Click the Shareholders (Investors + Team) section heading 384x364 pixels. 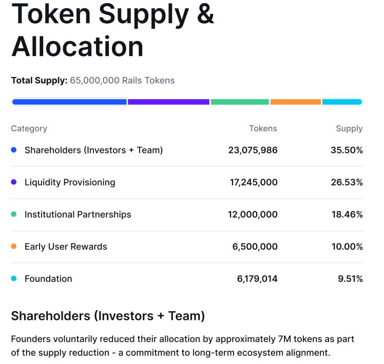click(108, 316)
